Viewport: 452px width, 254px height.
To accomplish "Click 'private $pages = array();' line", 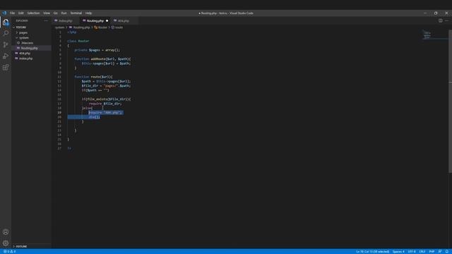I will click(97, 50).
